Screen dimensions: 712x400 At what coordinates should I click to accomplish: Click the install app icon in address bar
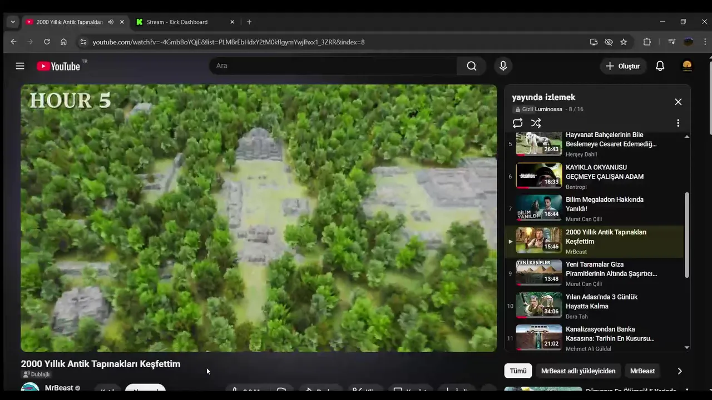(x=594, y=42)
